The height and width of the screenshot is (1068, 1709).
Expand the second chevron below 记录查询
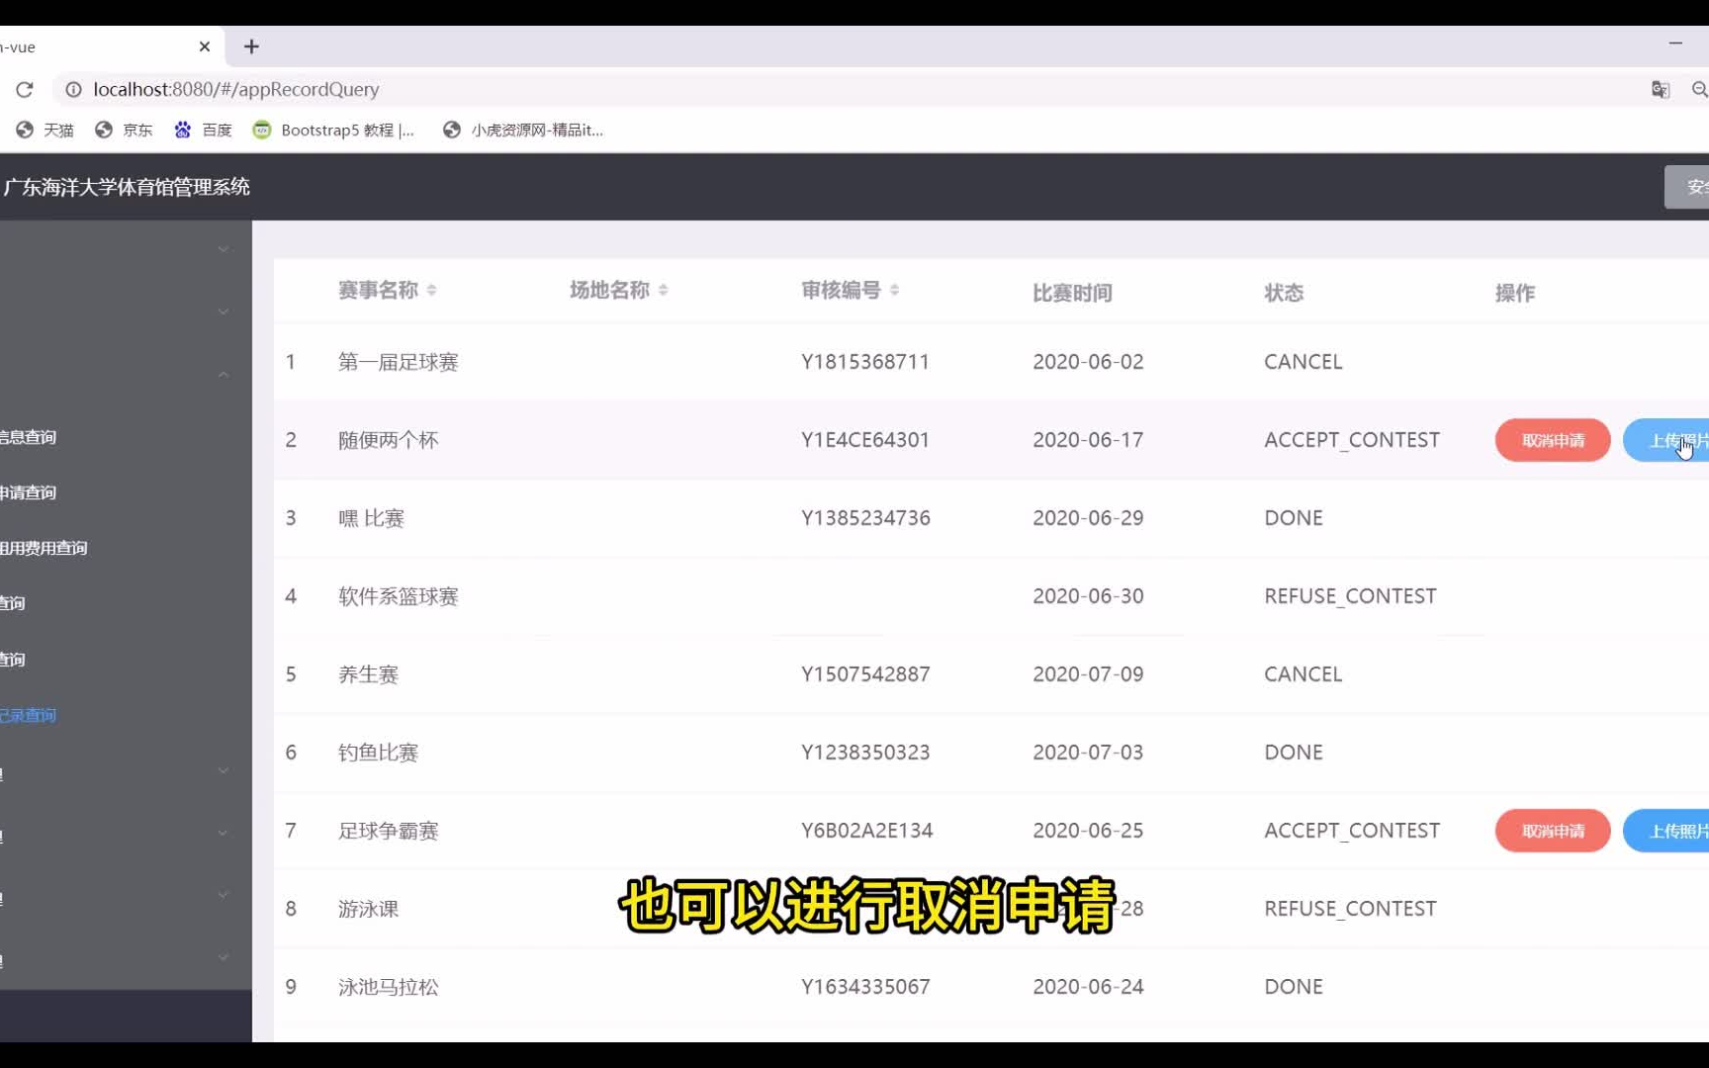point(224,833)
